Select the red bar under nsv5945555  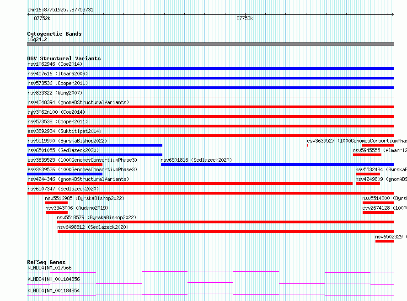(367, 155)
